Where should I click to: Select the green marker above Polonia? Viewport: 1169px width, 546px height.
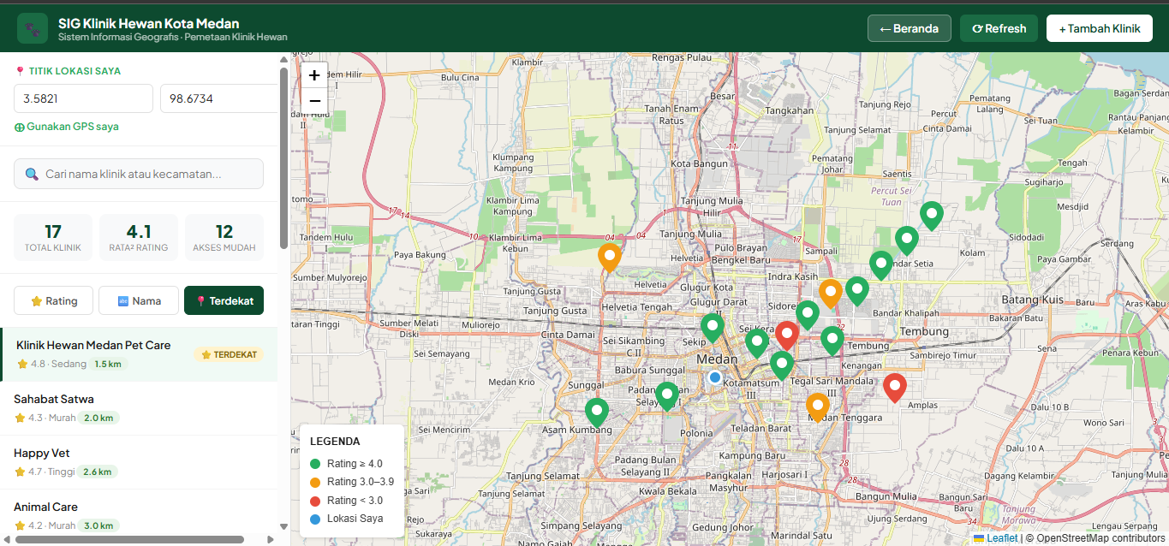[x=667, y=397]
